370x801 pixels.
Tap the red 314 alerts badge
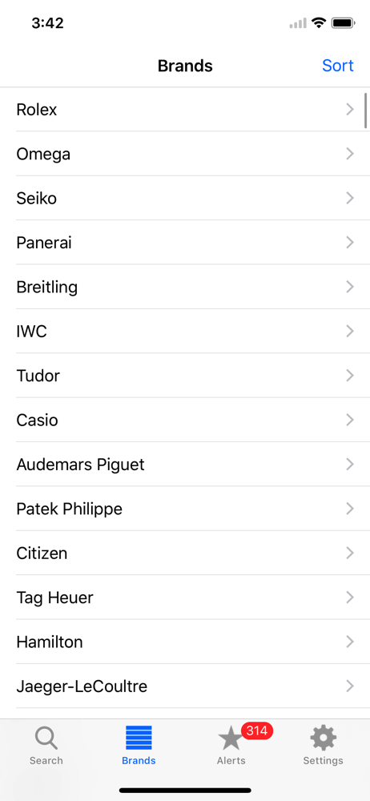tap(257, 731)
